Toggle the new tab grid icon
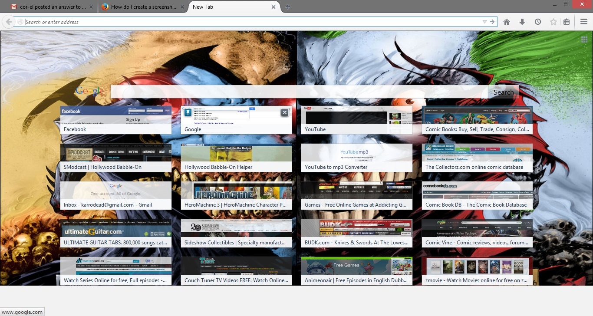 coord(584,39)
